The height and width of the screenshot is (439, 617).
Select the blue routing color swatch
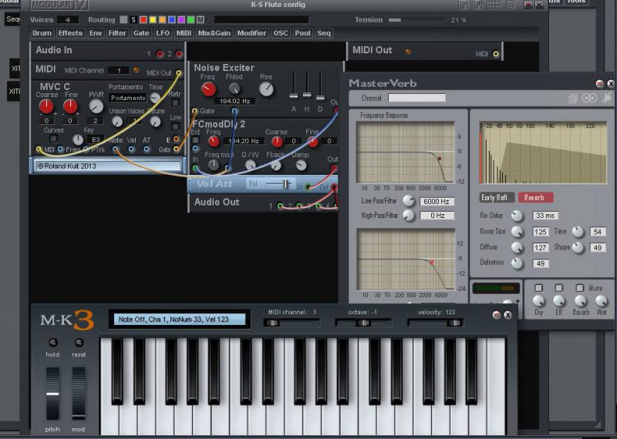point(172,20)
